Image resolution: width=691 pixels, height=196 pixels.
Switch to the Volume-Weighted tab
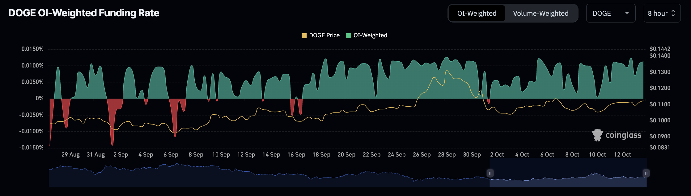pos(541,13)
